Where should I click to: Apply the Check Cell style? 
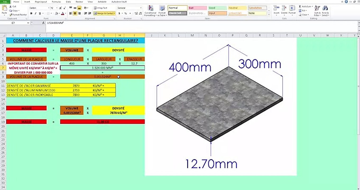[x=177, y=13]
